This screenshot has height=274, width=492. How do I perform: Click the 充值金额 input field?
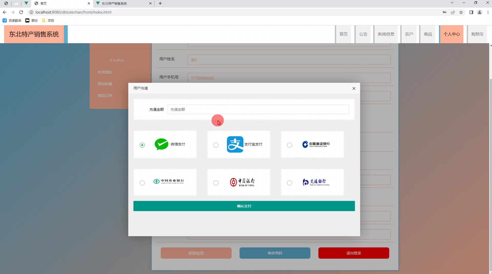(x=258, y=109)
